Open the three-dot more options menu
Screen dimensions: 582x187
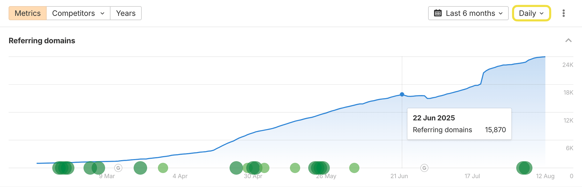[x=563, y=13]
